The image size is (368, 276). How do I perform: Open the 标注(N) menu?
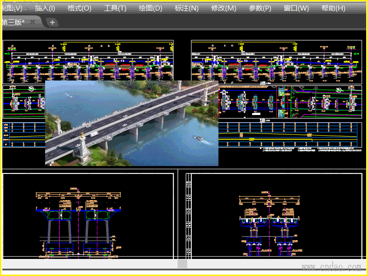187,8
